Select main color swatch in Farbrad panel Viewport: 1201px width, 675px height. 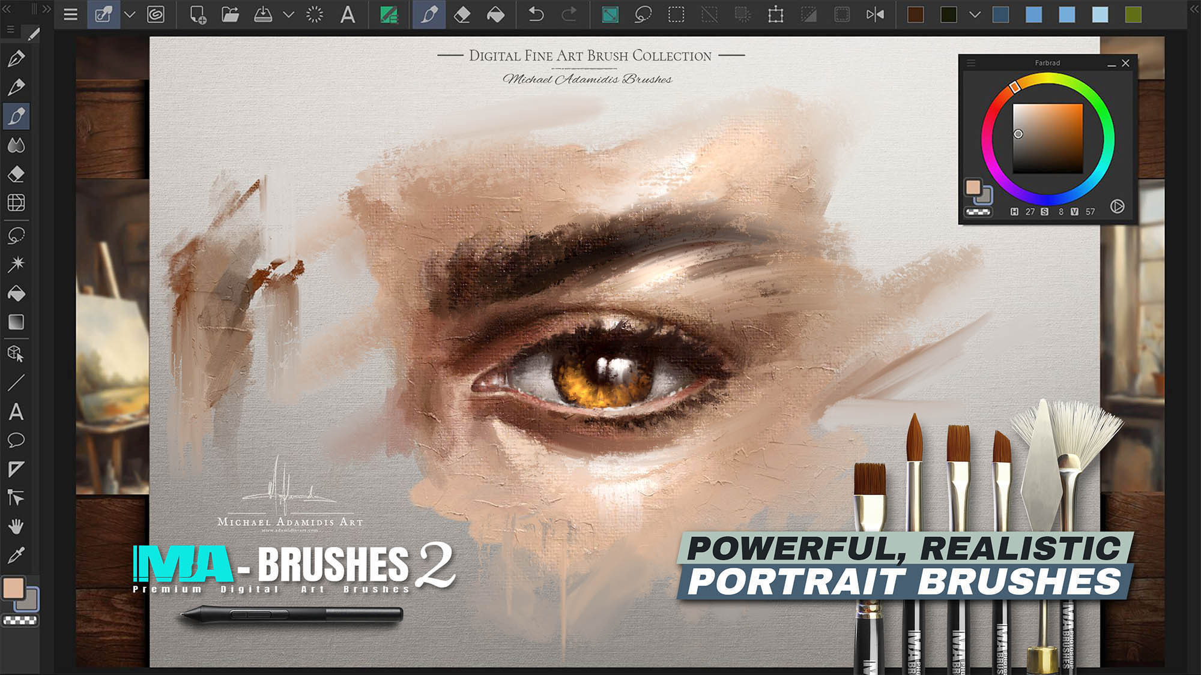point(973,187)
